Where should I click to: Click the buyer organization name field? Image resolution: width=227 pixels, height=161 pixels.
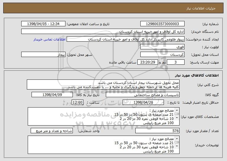pos(103,32)
